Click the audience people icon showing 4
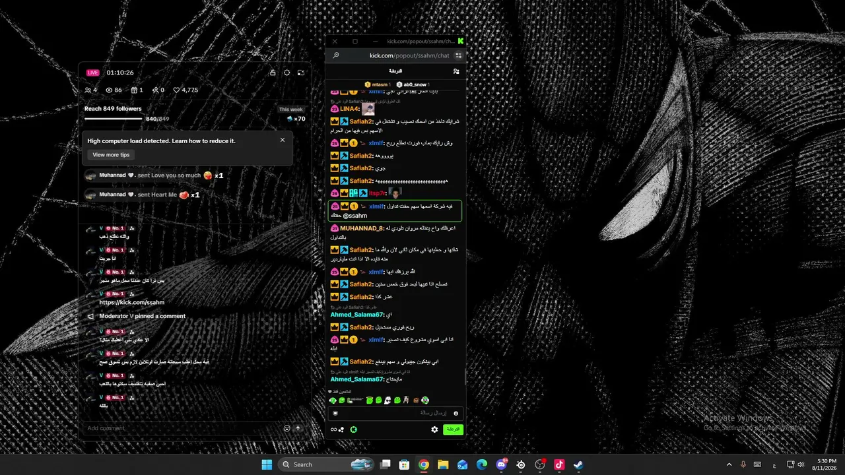 (88, 90)
